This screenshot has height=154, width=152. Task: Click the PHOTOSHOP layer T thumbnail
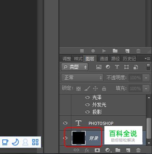78,123
